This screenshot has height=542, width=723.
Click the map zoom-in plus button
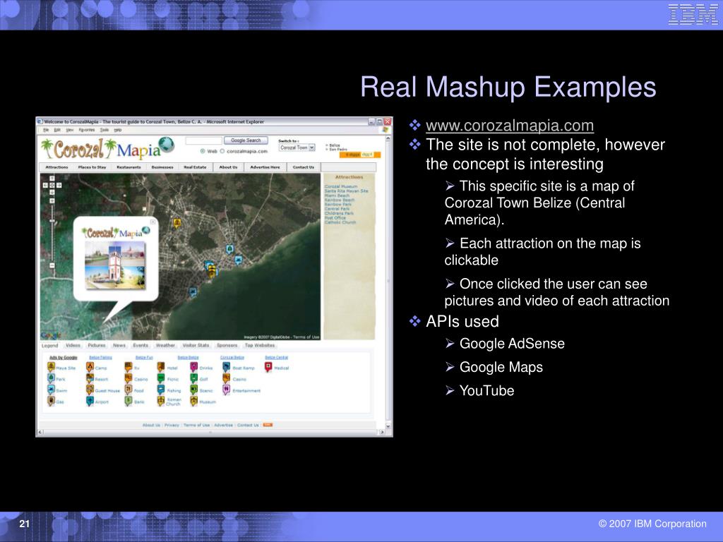(52, 200)
